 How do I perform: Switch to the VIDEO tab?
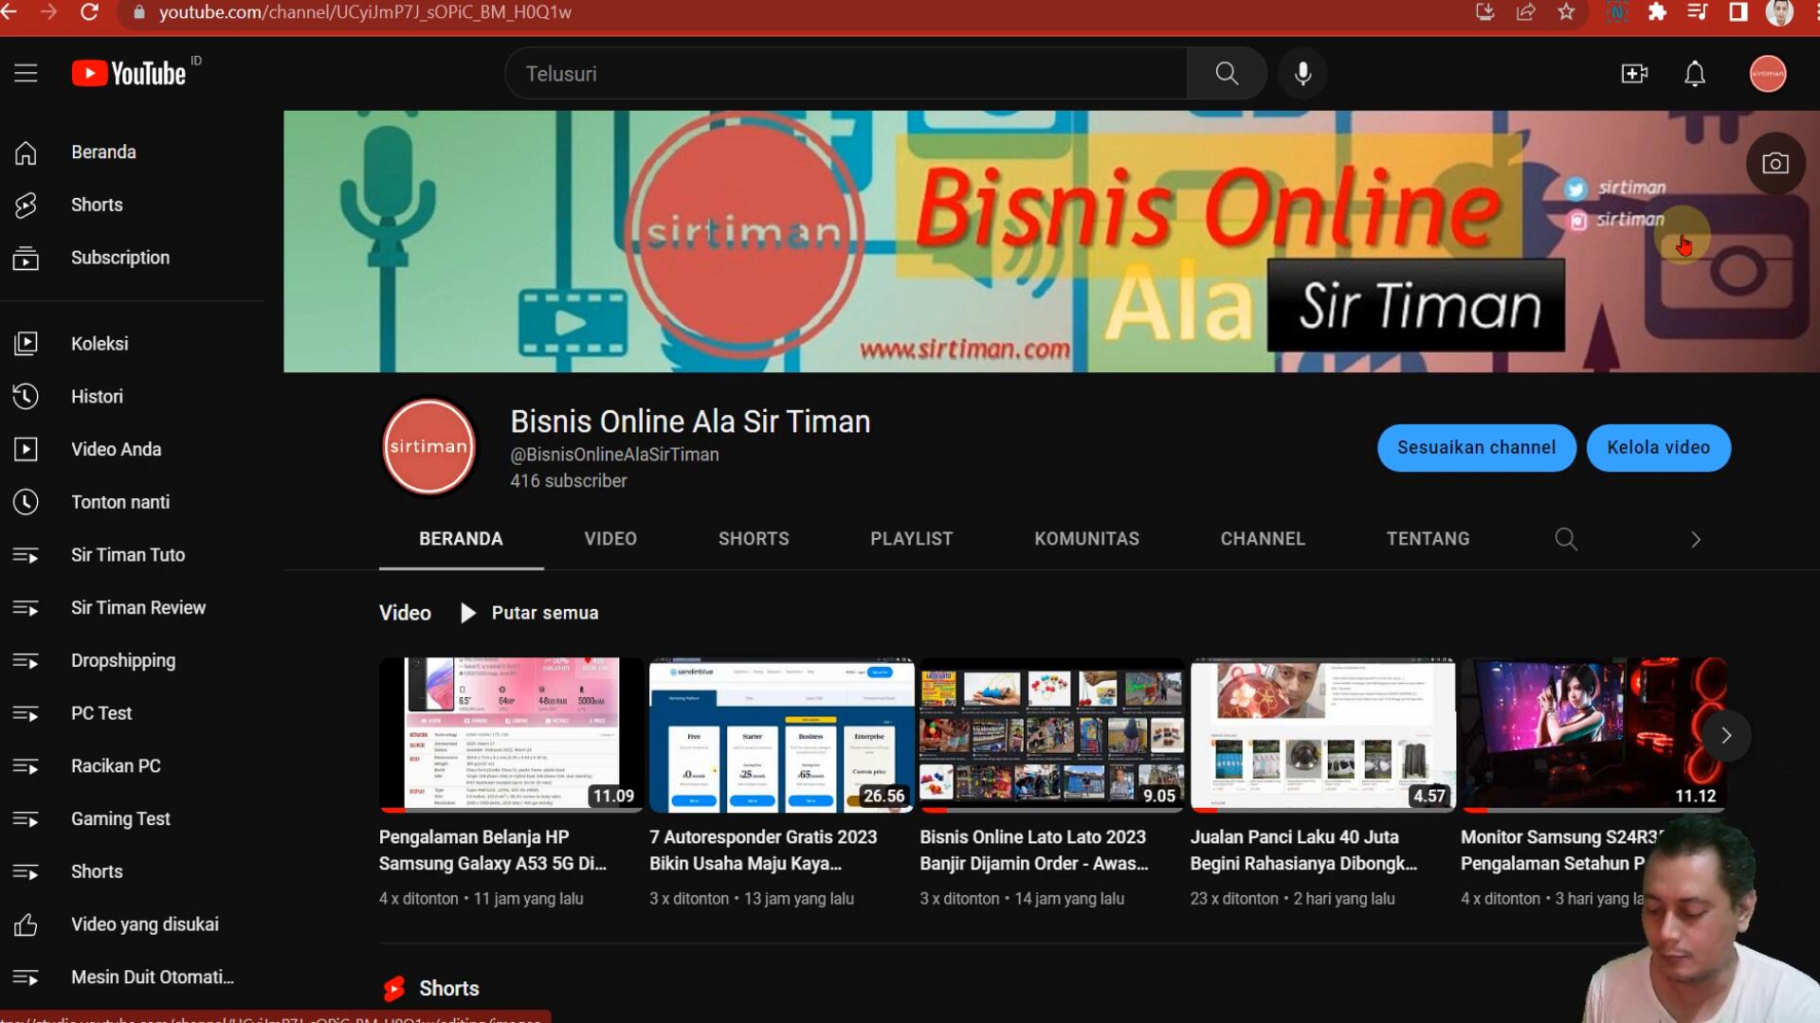pos(610,539)
